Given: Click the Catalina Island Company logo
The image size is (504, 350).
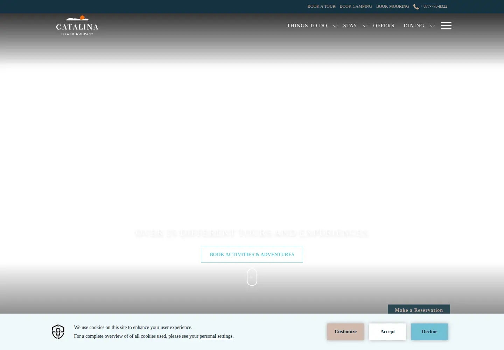Looking at the screenshot, I should [77, 25].
